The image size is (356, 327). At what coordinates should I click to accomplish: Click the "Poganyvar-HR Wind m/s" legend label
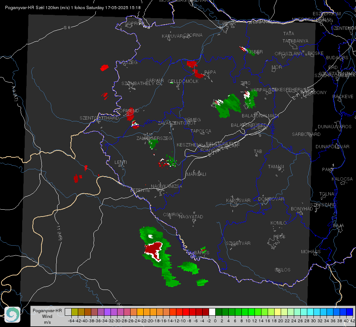[x=47, y=316]
